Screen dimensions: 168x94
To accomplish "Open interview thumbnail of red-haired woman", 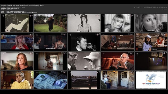I will coord(17,61).
